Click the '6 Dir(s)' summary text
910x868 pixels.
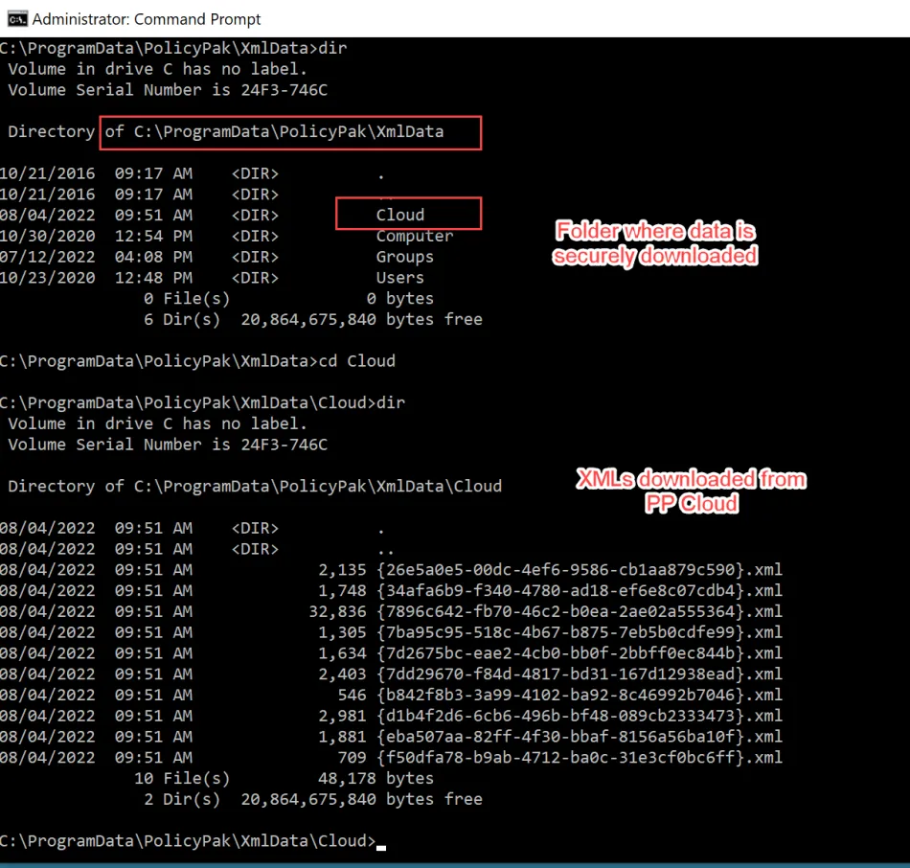tap(182, 319)
